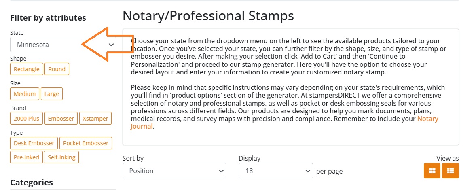Viewport: 476px width, 191px height.
Task: Choose the Pocket Embosser type filter
Action: pyautogui.click(x=86, y=143)
